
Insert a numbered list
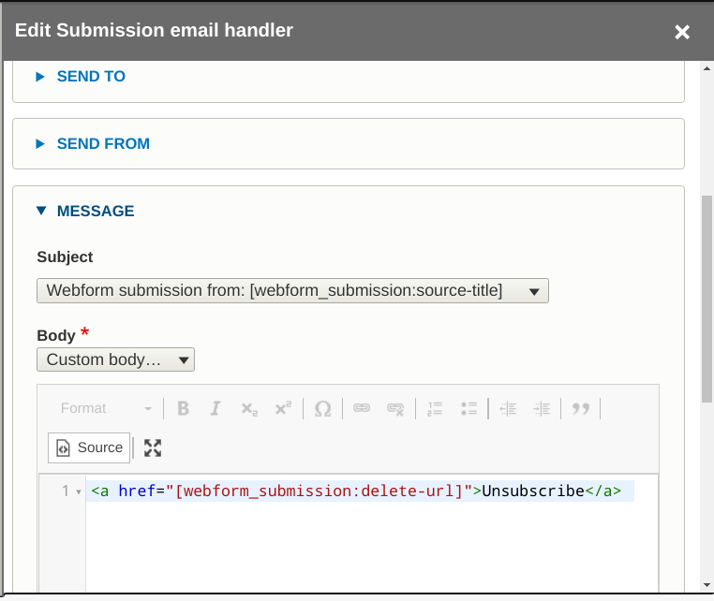(x=435, y=408)
